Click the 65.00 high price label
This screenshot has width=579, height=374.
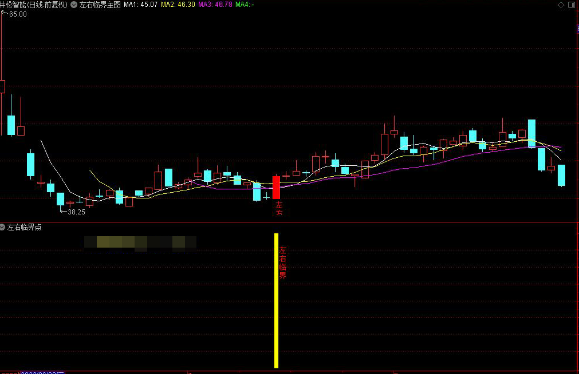point(18,14)
